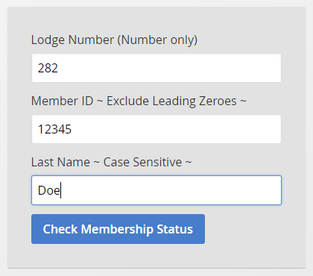Activate the field containing 282
313x276 pixels.
[156, 68]
